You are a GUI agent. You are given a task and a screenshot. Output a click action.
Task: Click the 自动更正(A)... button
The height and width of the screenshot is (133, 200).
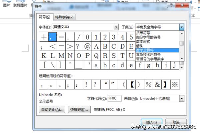point(52,109)
